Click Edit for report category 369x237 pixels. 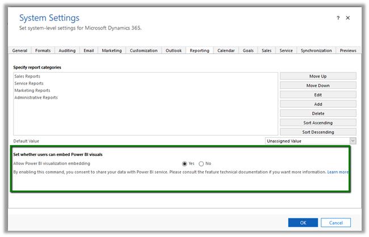tap(318, 95)
